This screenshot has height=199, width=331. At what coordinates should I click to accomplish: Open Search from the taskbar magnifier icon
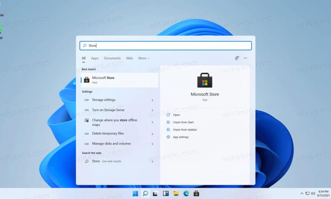point(146,193)
